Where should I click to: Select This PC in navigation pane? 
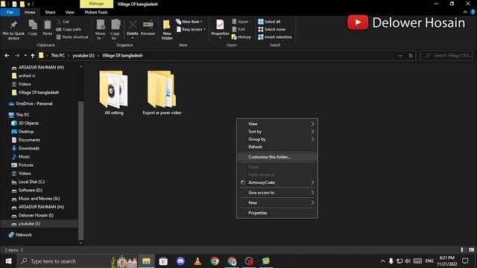pos(19,115)
